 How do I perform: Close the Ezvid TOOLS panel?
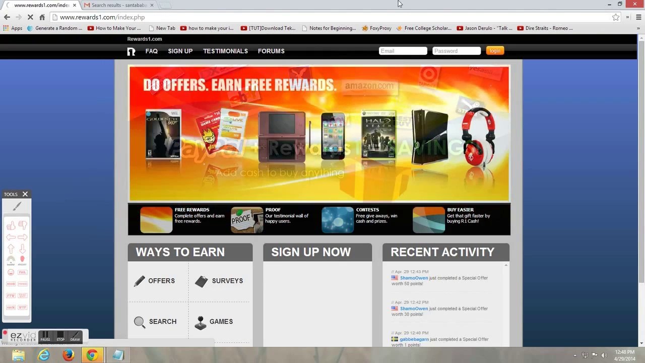tap(25, 194)
